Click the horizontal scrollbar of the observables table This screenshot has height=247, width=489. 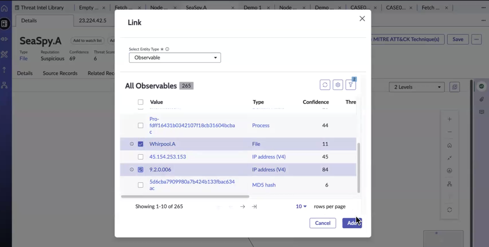(x=185, y=196)
